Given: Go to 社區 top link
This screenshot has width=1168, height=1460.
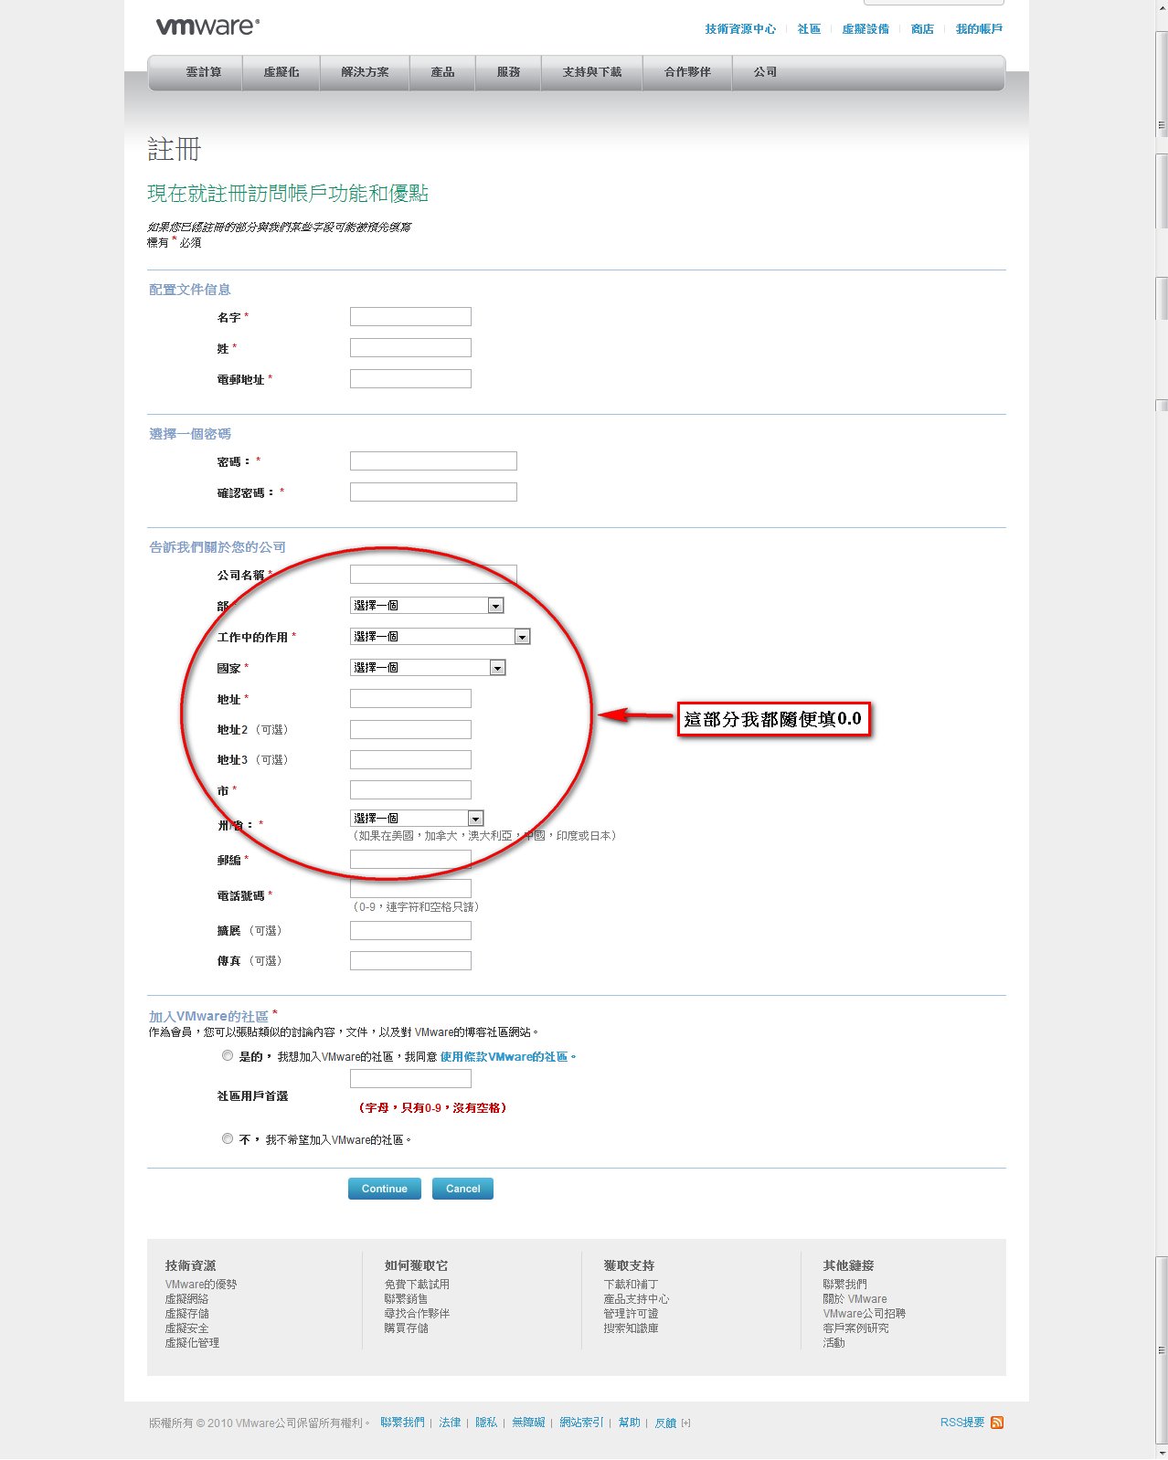Looking at the screenshot, I should (809, 29).
